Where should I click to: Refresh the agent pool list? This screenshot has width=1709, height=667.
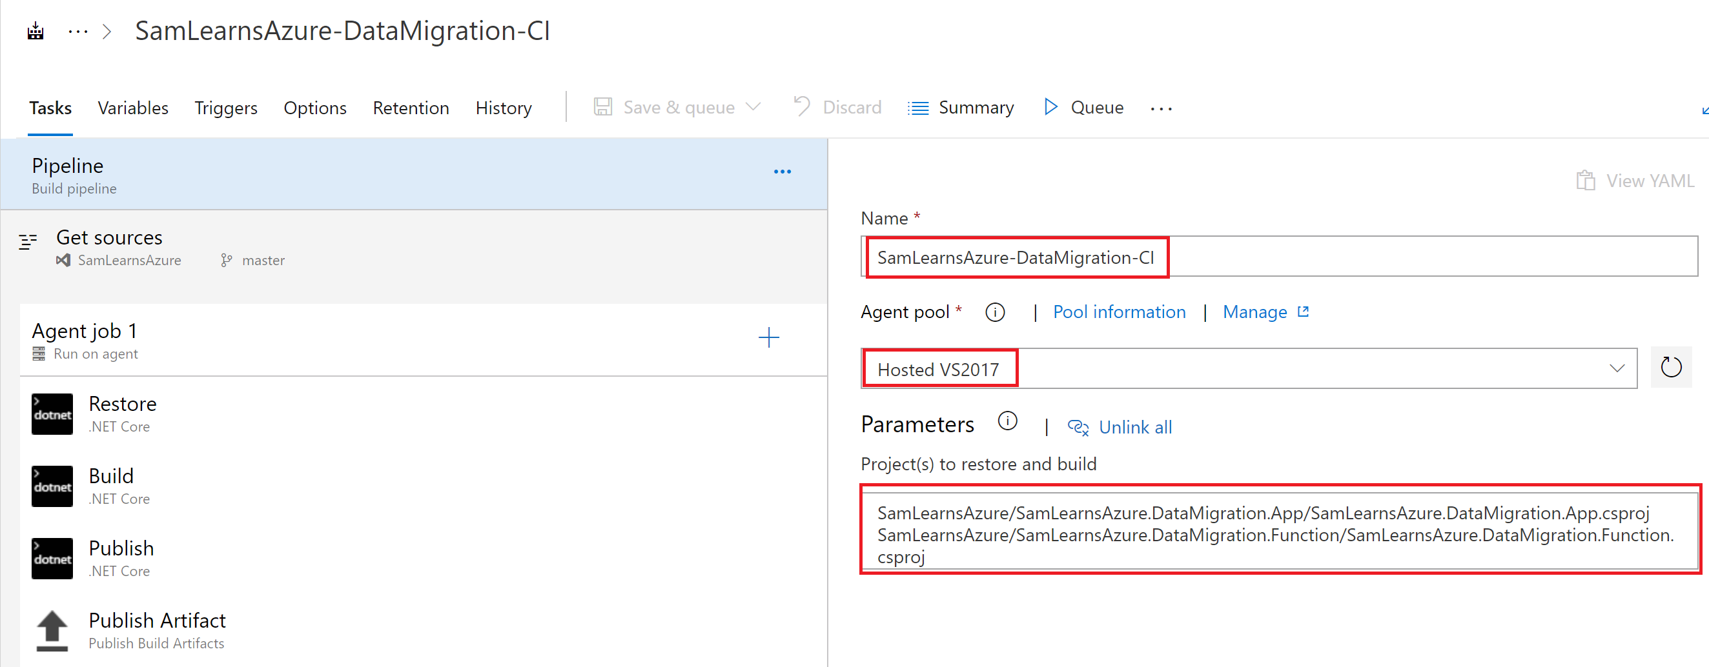pos(1670,367)
